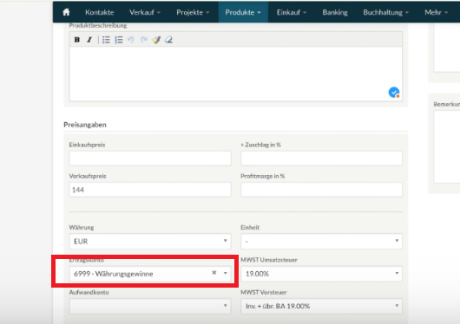Open the MWST Vorsteuer dropdown
This screenshot has height=324, width=460.
tap(321, 306)
